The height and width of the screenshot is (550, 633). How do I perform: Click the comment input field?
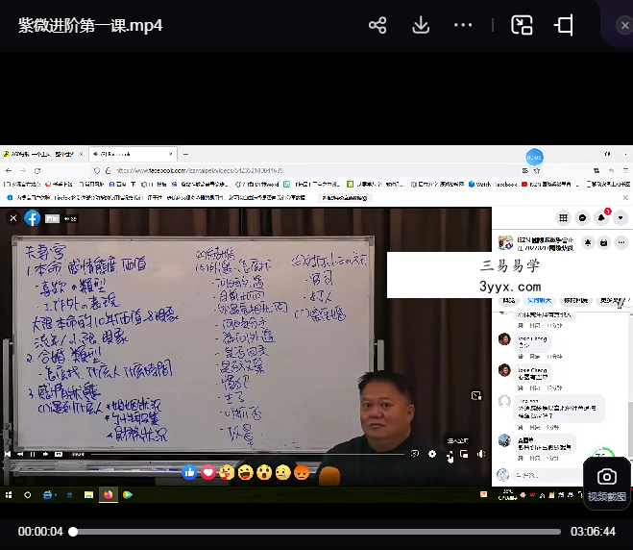tap(549, 475)
